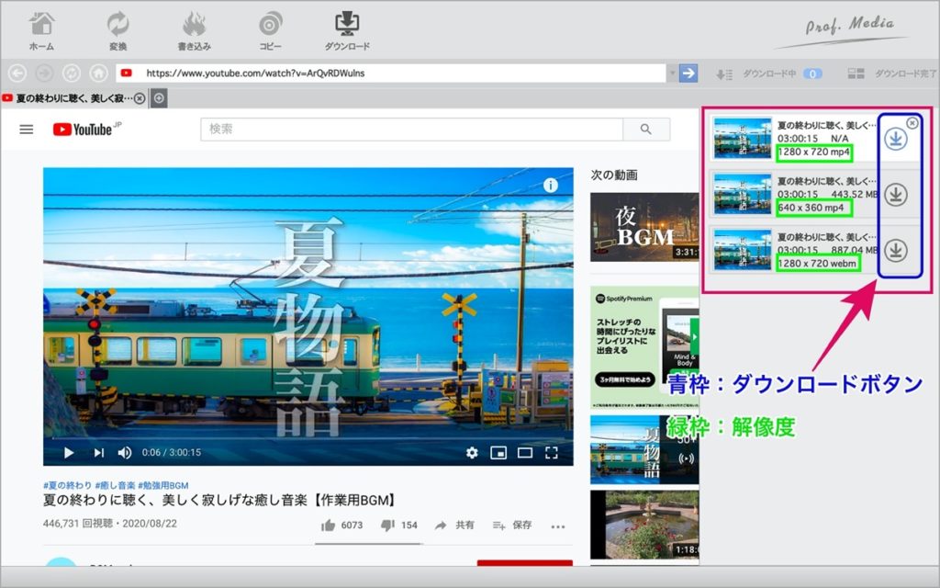Select the 夏の終わりに聴く、美しく寂 tab
This screenshot has height=588, width=940.
(x=73, y=98)
